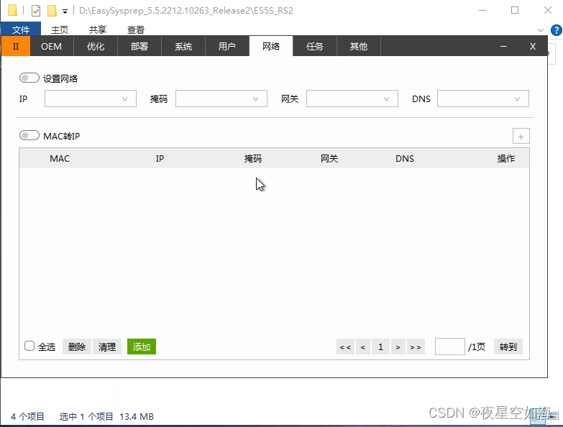
Task: Open the 文件 menu in Explorer
Action: pyautogui.click(x=21, y=29)
